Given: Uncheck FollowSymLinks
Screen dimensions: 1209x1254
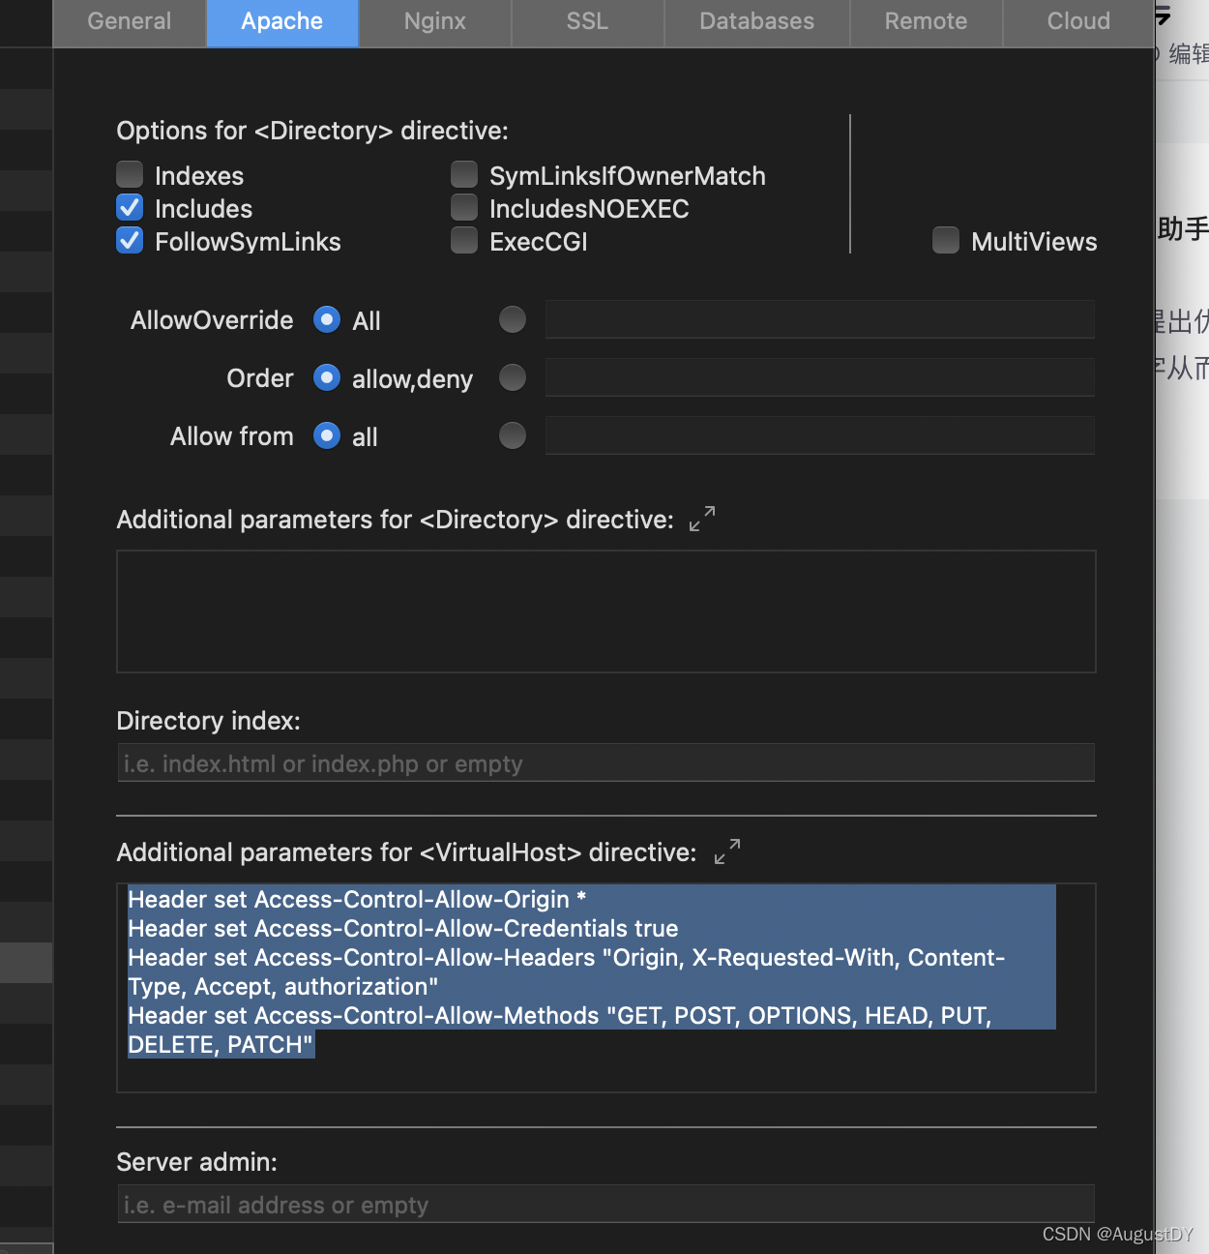Looking at the screenshot, I should (130, 240).
